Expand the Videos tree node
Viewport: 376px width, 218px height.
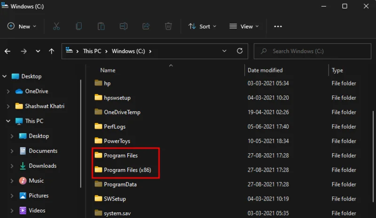click(x=12, y=210)
